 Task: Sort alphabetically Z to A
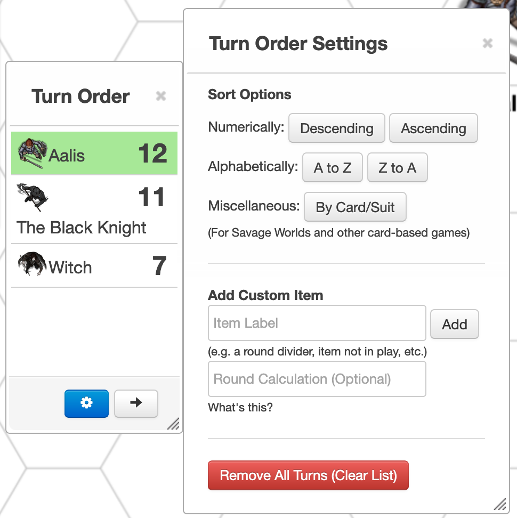pos(398,167)
